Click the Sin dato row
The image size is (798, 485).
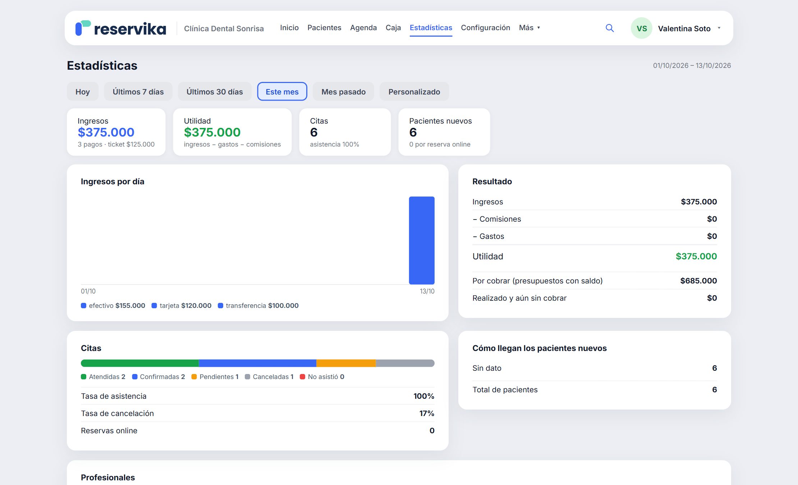[595, 368]
